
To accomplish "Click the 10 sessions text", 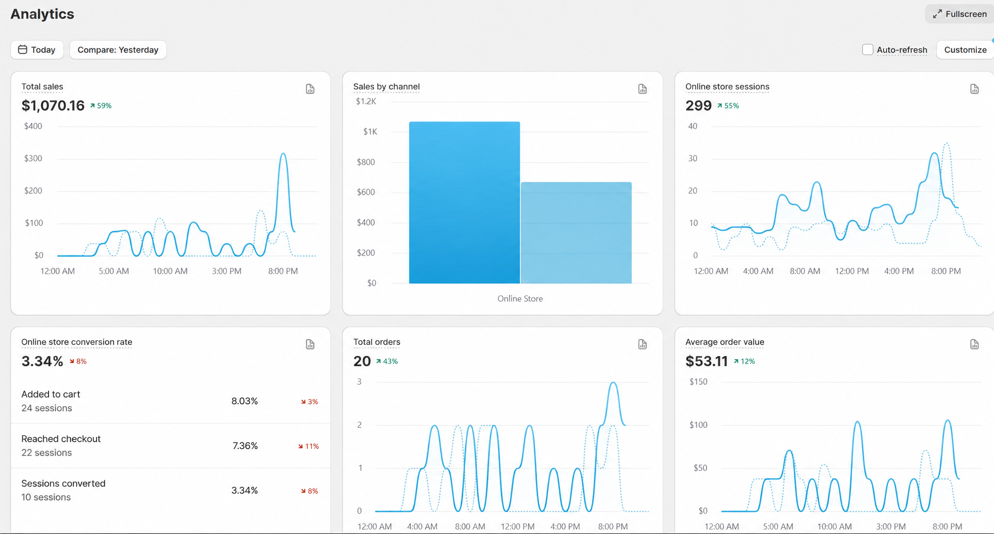I will (x=46, y=497).
